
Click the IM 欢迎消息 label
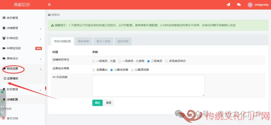[60, 77]
